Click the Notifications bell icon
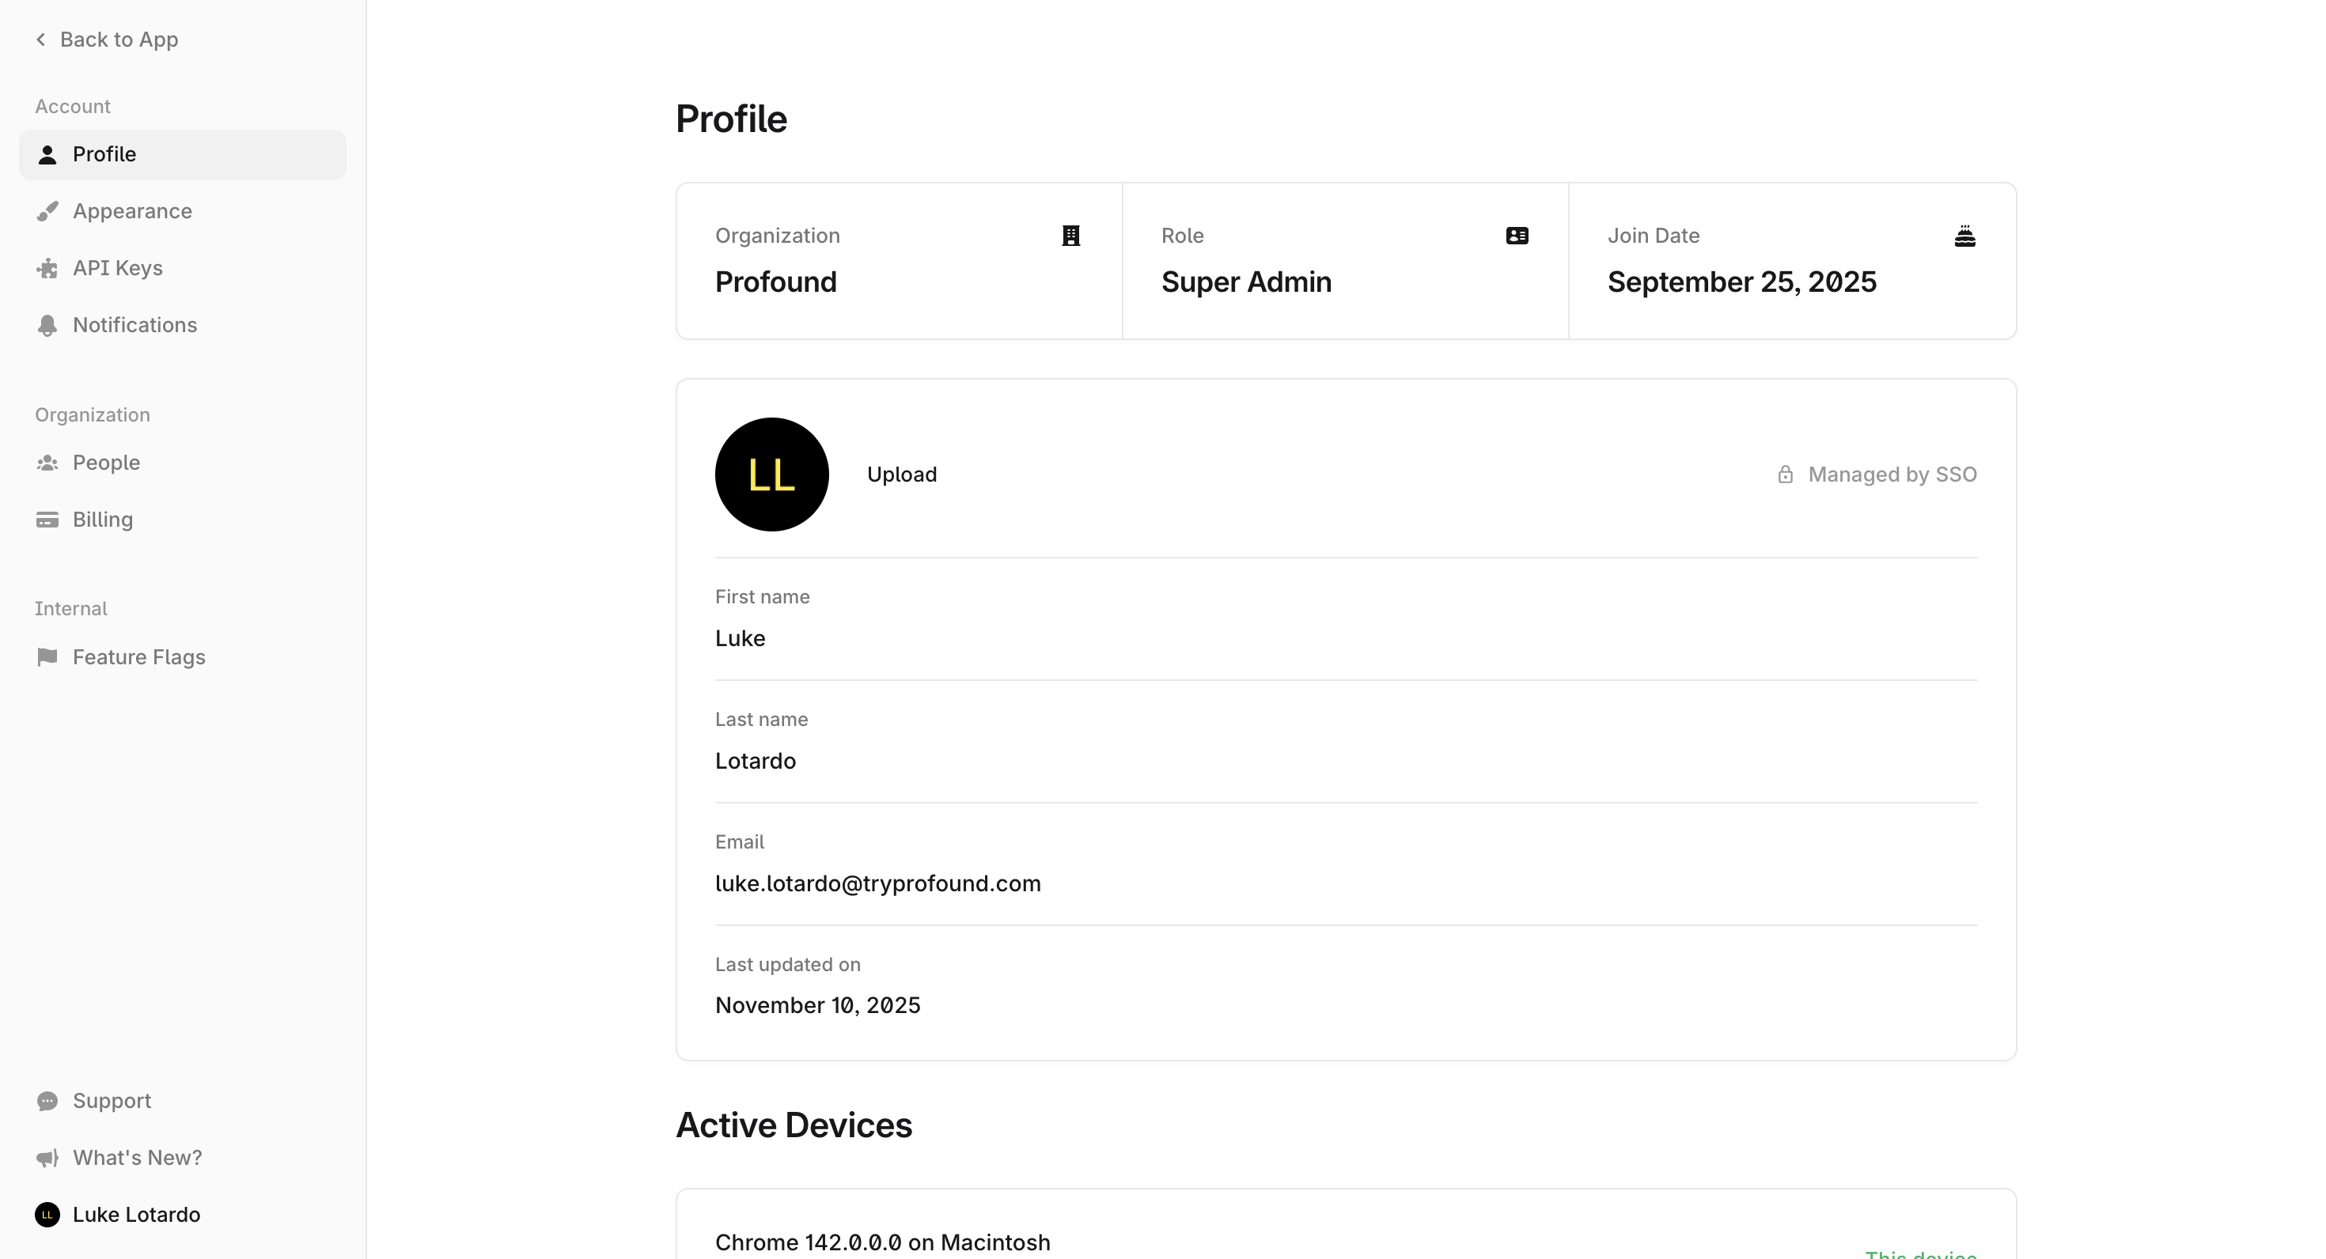The image size is (2326, 1259). click(x=47, y=325)
